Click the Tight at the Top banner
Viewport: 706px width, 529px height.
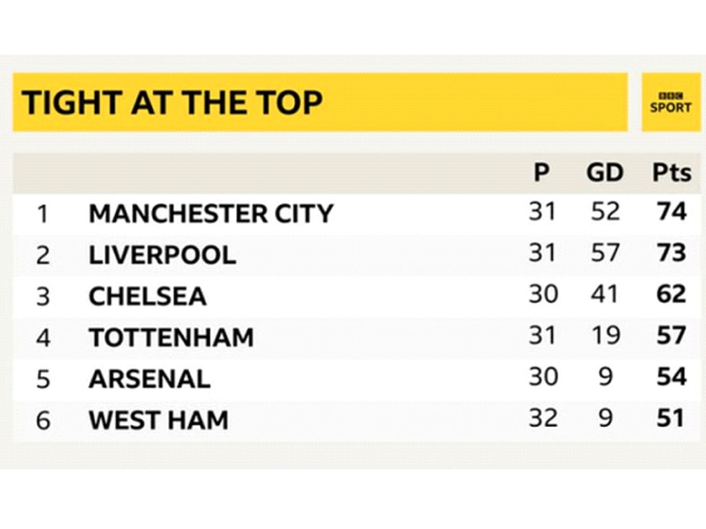[x=320, y=103]
